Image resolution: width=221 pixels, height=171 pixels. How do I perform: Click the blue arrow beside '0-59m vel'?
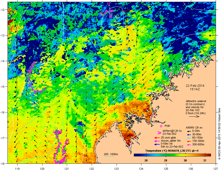157,144
